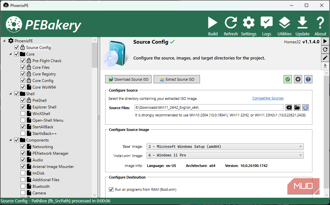Image resolution: width=330 pixels, height=205 pixels.
Task: Enable the WinXShell script
Action: coord(23,114)
